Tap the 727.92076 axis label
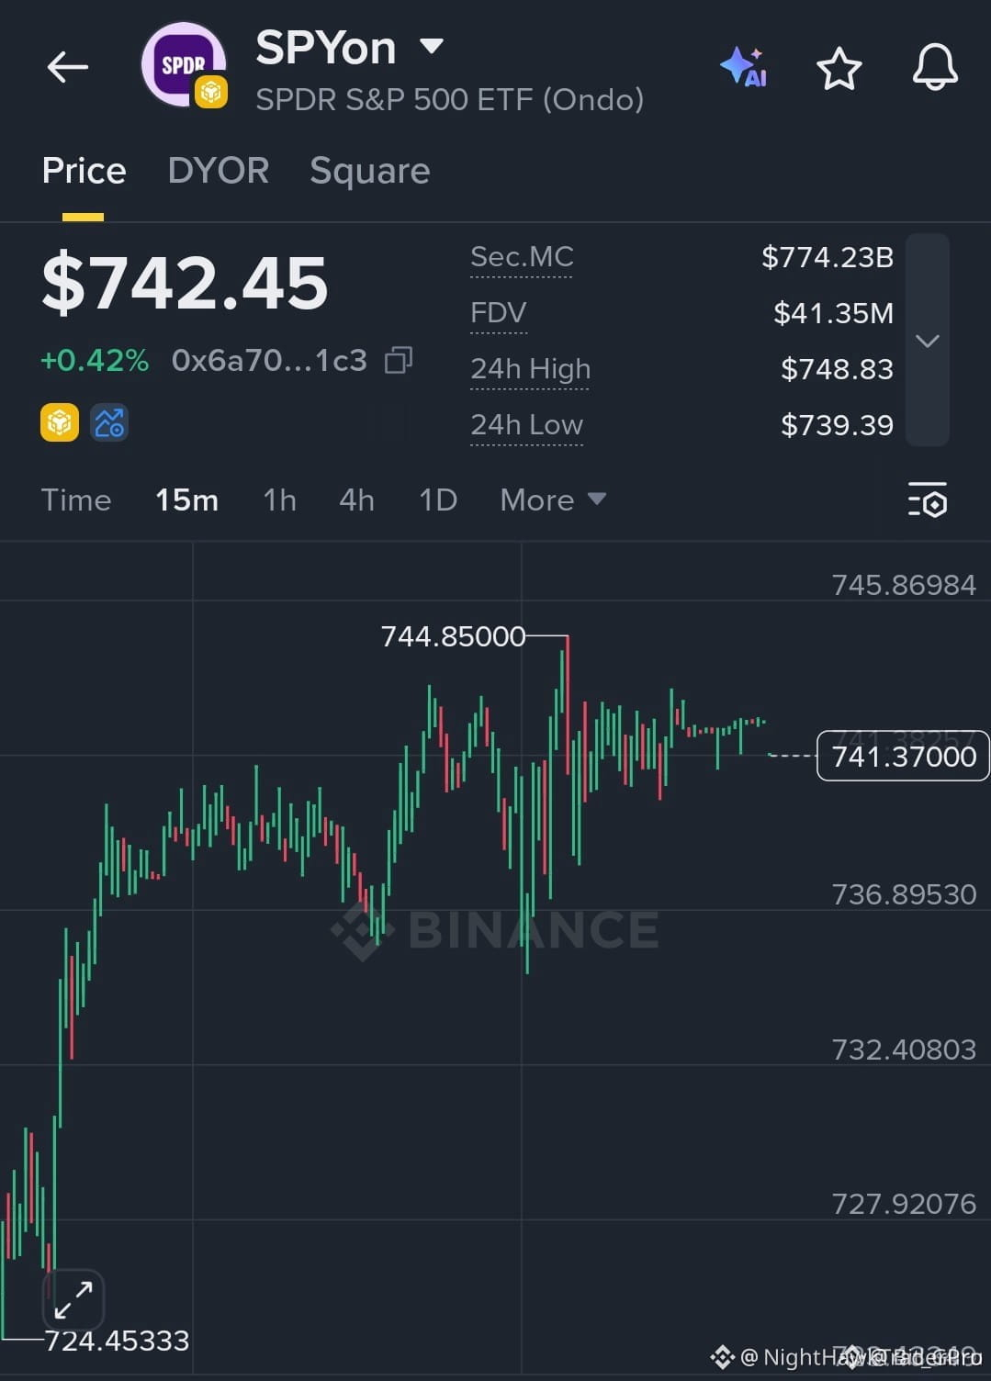991x1381 pixels. pyautogui.click(x=904, y=1204)
